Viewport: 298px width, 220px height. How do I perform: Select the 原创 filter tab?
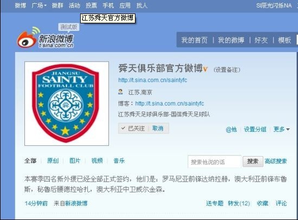pyautogui.click(x=53, y=161)
